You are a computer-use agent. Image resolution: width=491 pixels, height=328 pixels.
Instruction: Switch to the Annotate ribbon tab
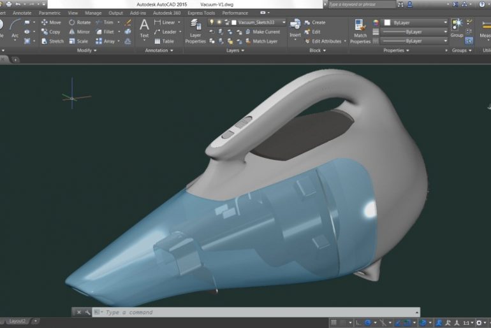pyautogui.click(x=22, y=13)
